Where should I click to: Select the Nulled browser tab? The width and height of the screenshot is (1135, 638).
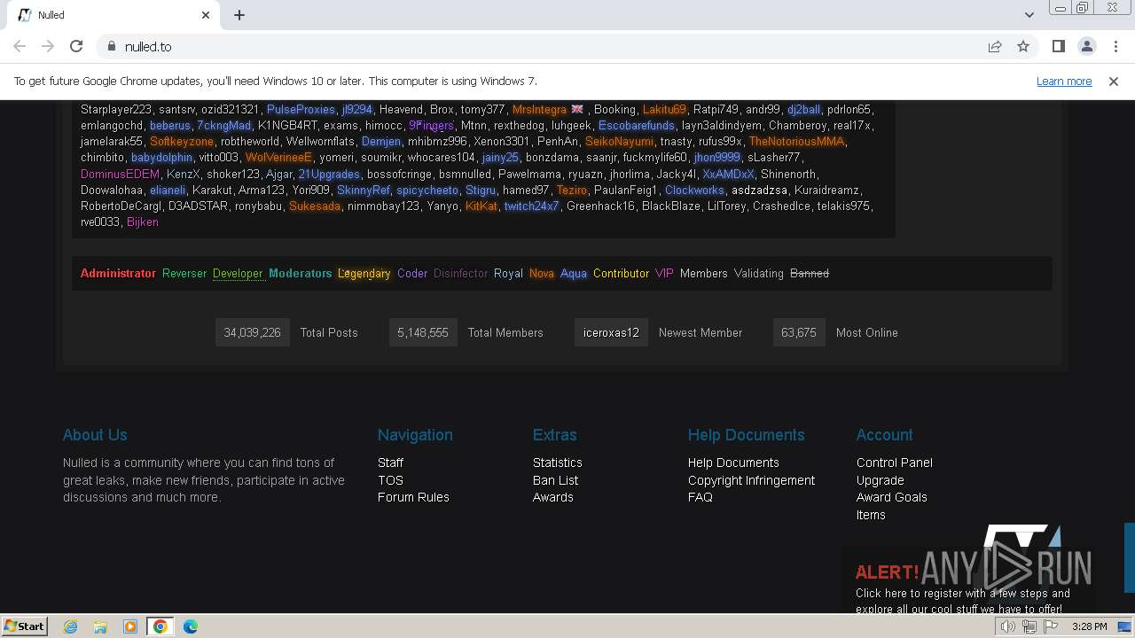click(x=113, y=15)
